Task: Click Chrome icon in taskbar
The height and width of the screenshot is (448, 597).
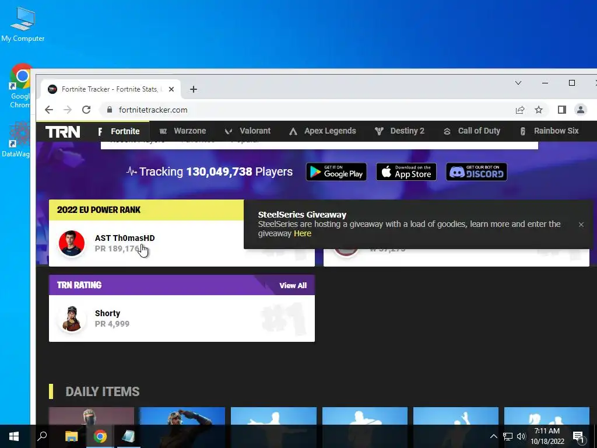Action: pos(100,436)
